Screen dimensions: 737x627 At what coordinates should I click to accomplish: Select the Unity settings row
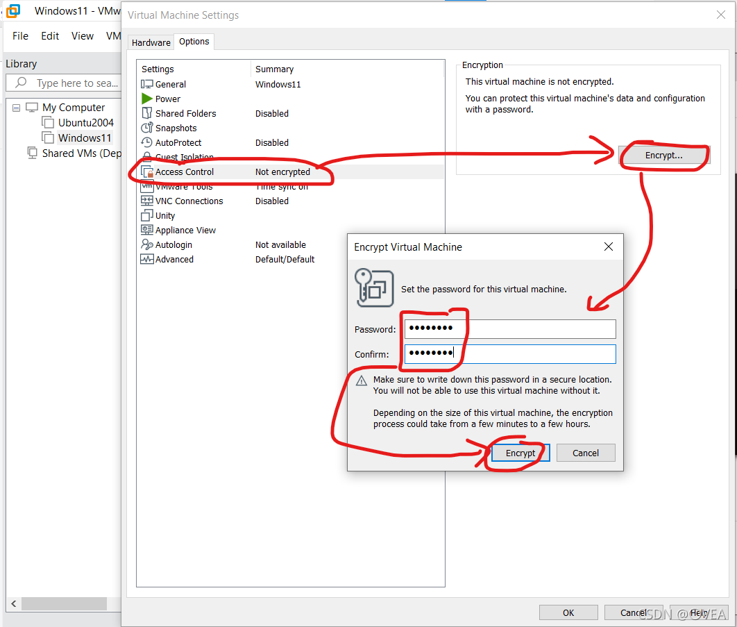tap(291, 215)
